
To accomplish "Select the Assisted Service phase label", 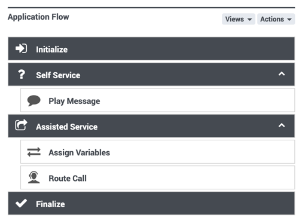I will click(x=67, y=127).
